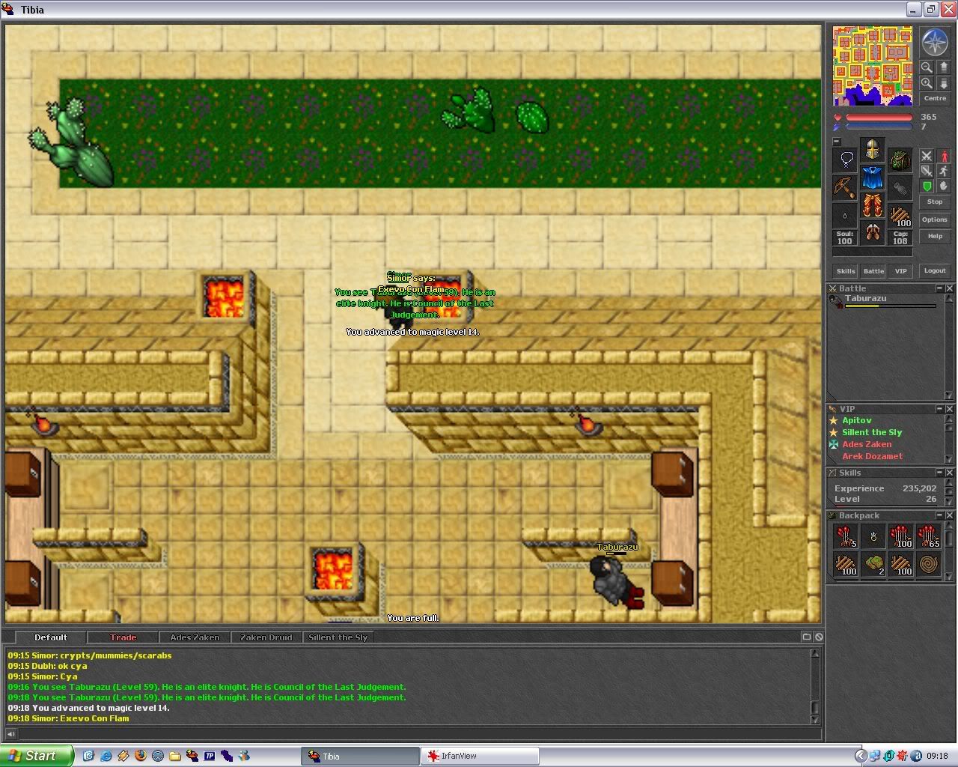This screenshot has height=767, width=958.
Task: Click the Stop button
Action: click(x=935, y=202)
